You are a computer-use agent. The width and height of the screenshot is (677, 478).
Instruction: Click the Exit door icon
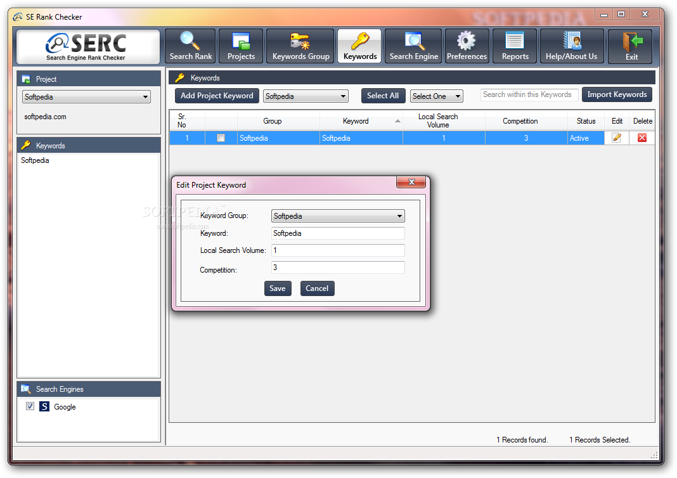[632, 42]
